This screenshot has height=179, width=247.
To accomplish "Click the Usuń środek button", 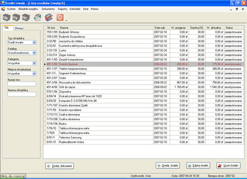I will click(x=229, y=165).
